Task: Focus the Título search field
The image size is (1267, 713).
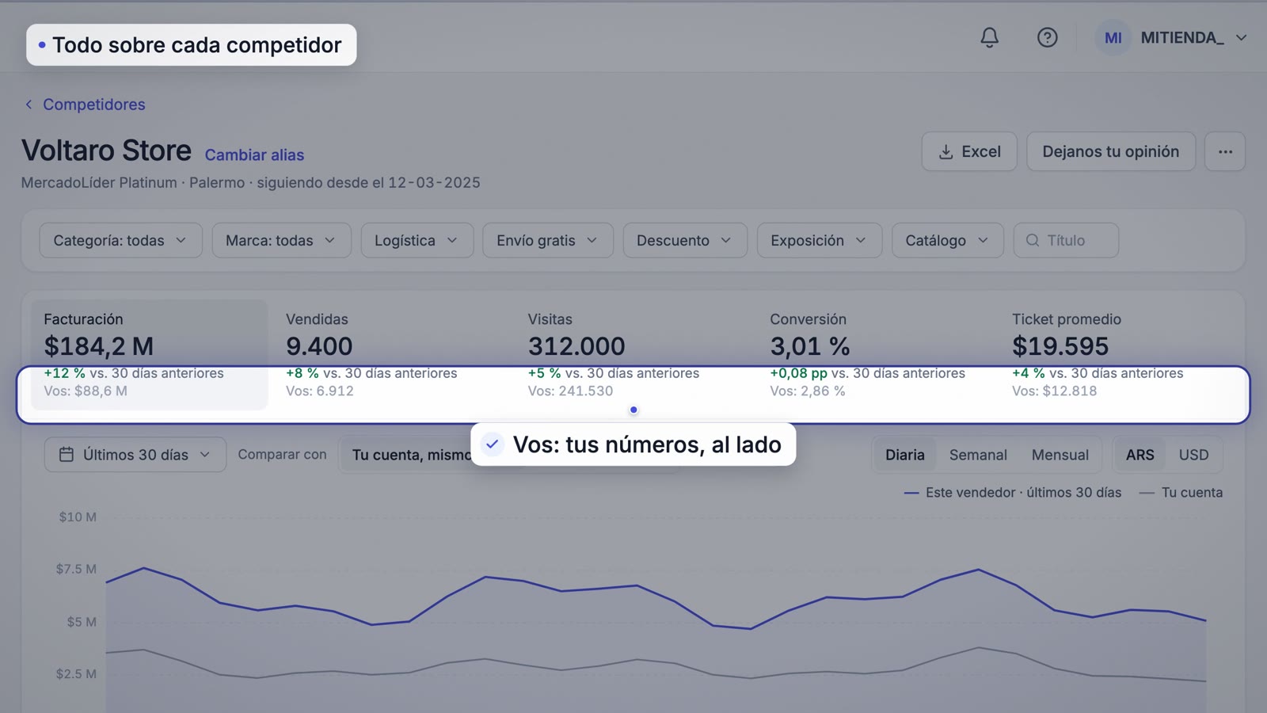Action: (1066, 240)
